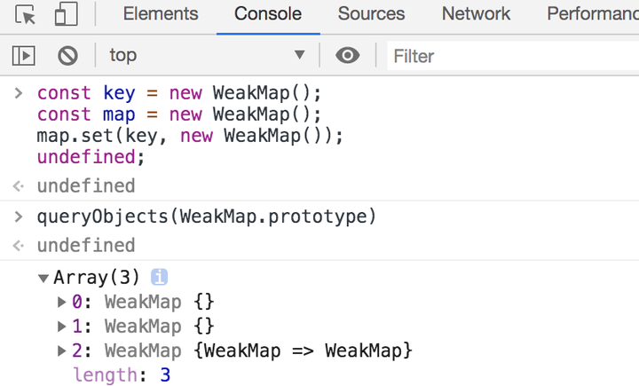Collapse the Array(3) result

[x=43, y=279]
